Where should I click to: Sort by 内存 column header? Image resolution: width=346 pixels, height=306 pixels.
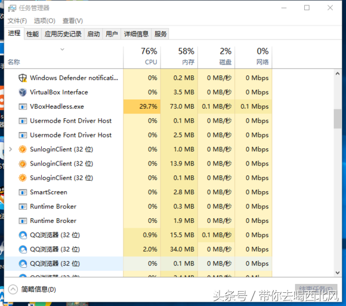(179, 57)
